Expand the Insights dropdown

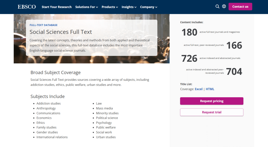129,7
